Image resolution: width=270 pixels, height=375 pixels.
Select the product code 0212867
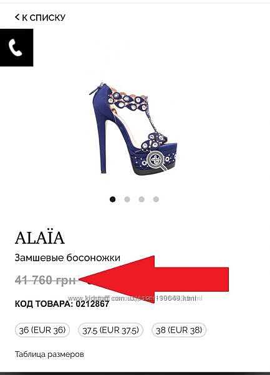92,304
